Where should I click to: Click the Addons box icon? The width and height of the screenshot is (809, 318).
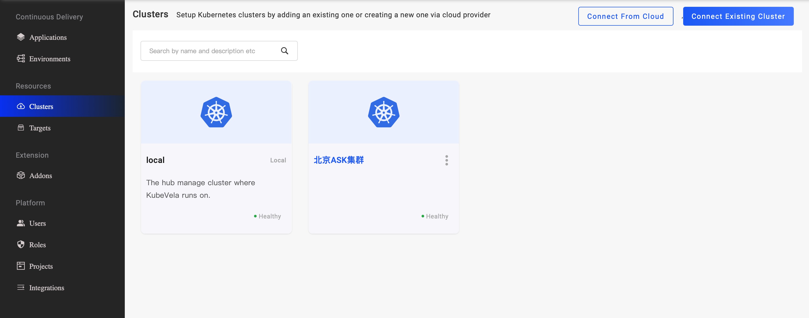point(21,175)
